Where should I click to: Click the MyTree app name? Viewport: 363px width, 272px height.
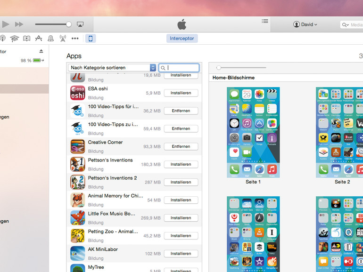point(96,267)
